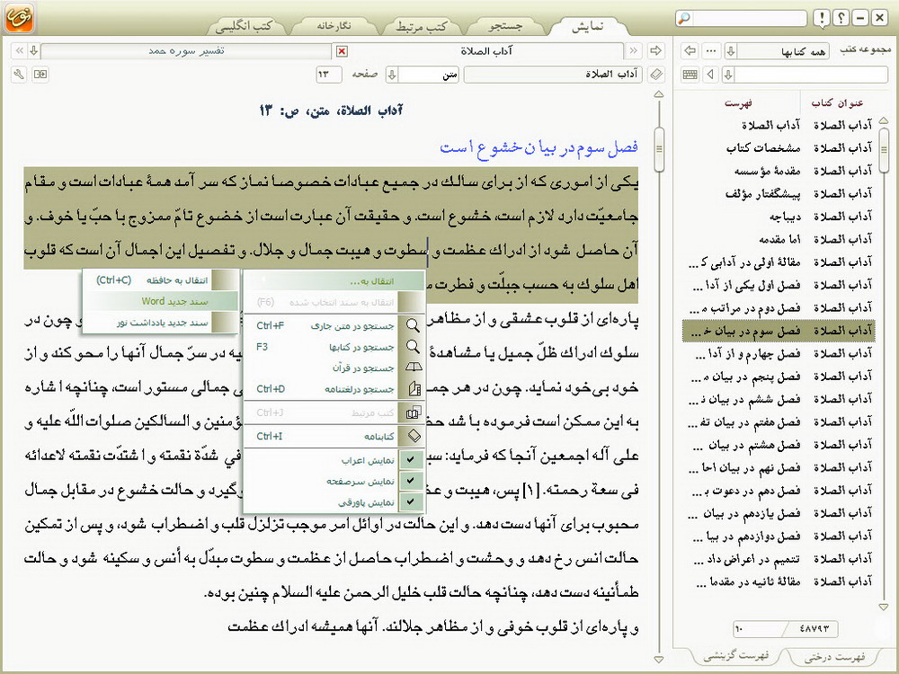Viewport: 899px width, 674px height.
Task: Click the sidebar search input field
Action: [811, 75]
